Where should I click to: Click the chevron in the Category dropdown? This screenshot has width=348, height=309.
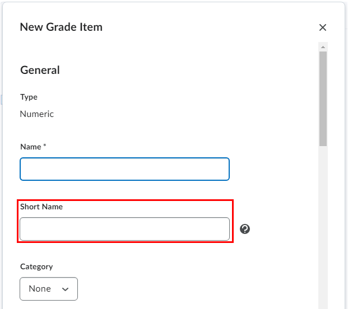(66, 289)
